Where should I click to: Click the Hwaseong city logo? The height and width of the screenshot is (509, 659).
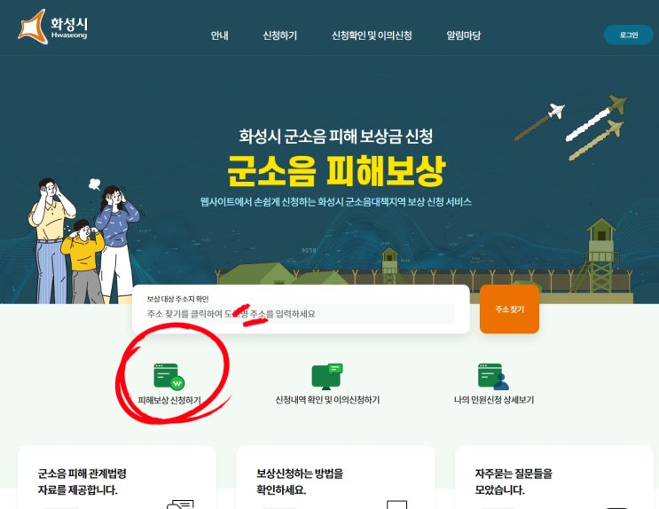53,27
